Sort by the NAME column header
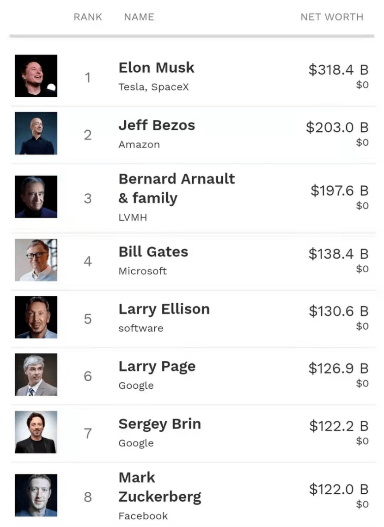Viewport: 384px width, 527px height. pyautogui.click(x=139, y=17)
